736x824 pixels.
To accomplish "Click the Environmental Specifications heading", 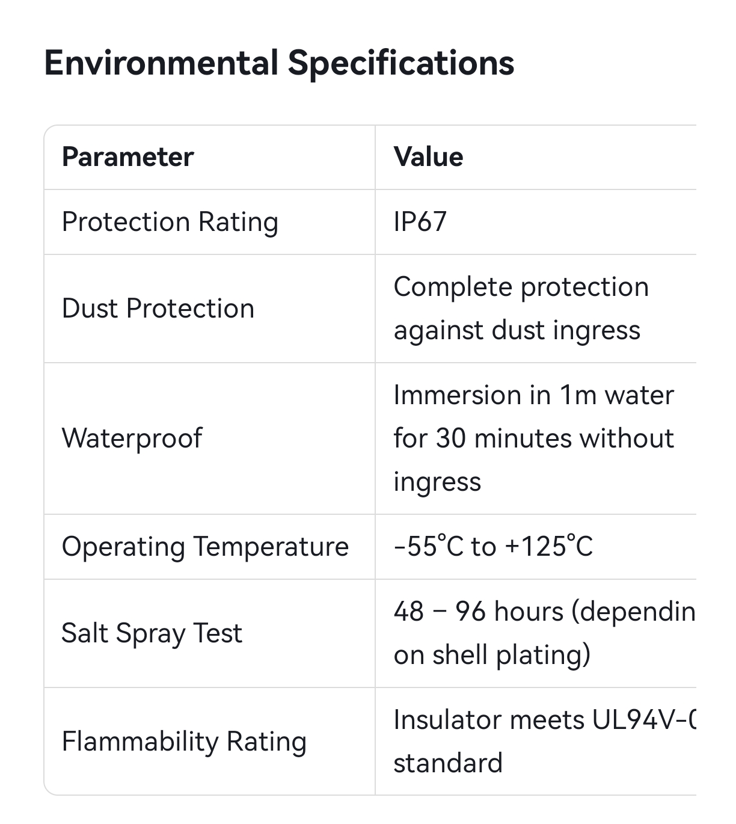I will pyautogui.click(x=279, y=63).
